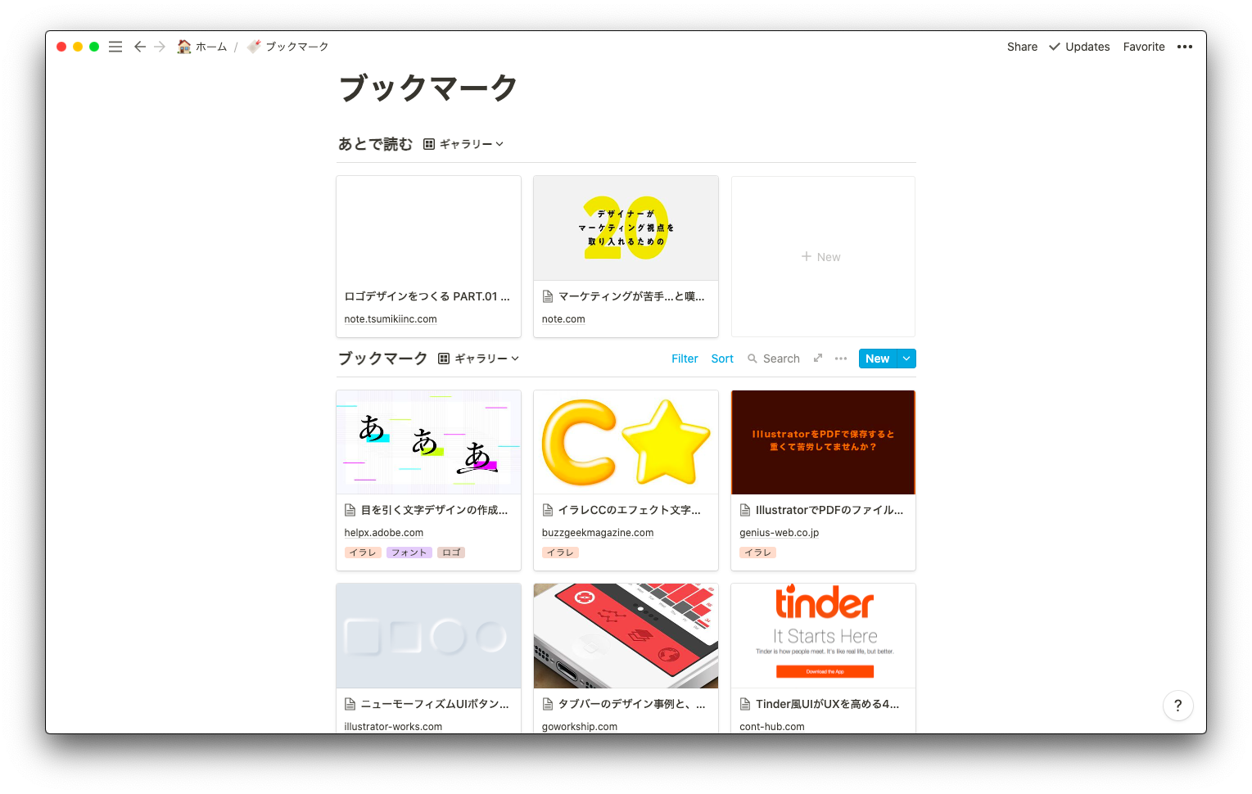Click the search magnifier icon
Screen dimensions: 1252x794
(x=753, y=359)
